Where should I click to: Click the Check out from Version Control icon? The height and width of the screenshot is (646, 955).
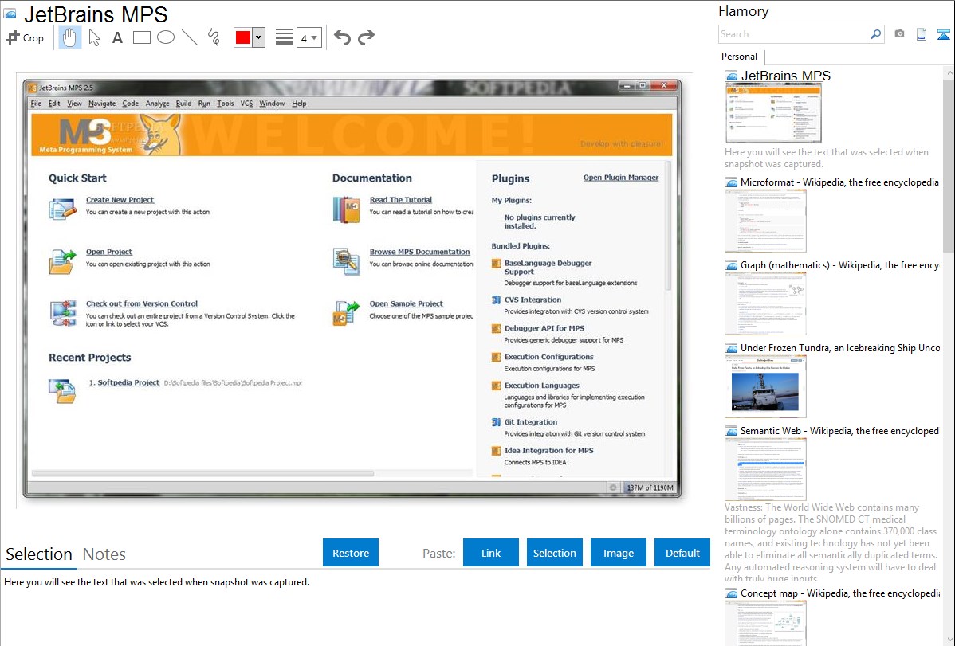pos(63,313)
